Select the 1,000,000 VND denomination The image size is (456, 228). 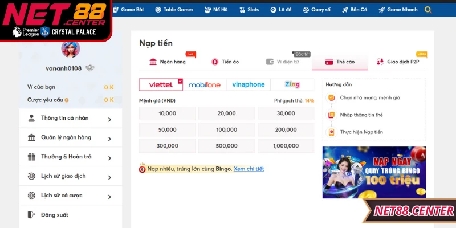[286, 145]
